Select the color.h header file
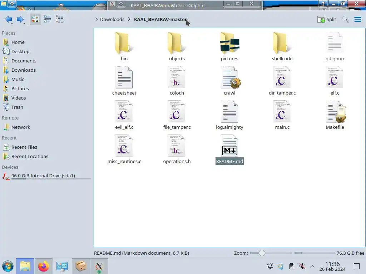 (177, 81)
